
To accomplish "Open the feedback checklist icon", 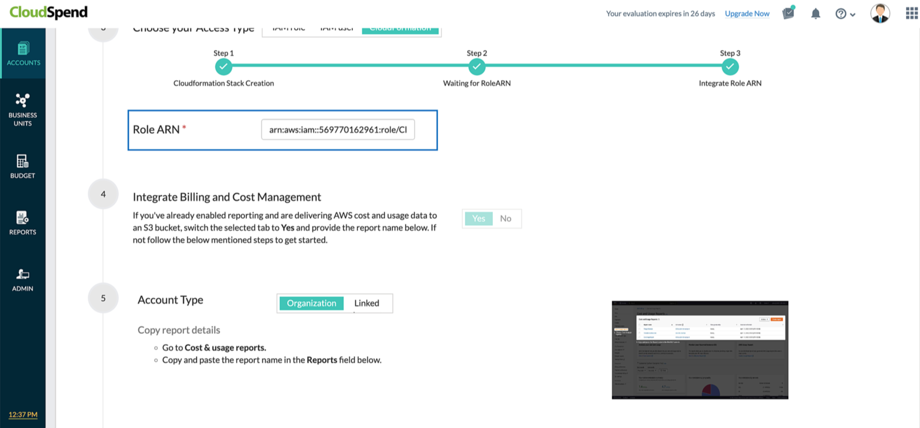I will click(x=789, y=13).
